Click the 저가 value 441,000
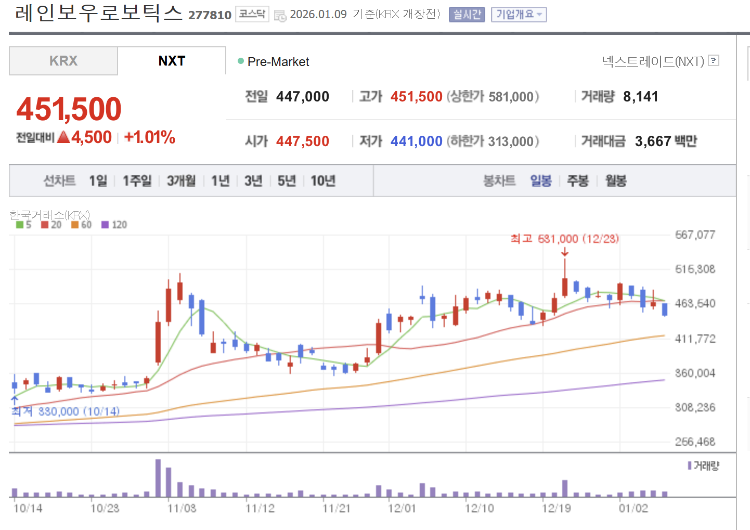This screenshot has height=530, width=750. tap(417, 141)
